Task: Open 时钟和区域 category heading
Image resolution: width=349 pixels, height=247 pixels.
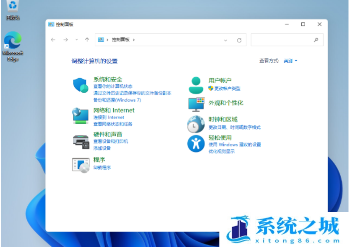Action: (223, 120)
